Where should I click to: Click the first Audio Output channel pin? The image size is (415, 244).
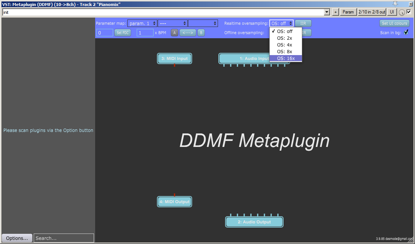[231, 215]
